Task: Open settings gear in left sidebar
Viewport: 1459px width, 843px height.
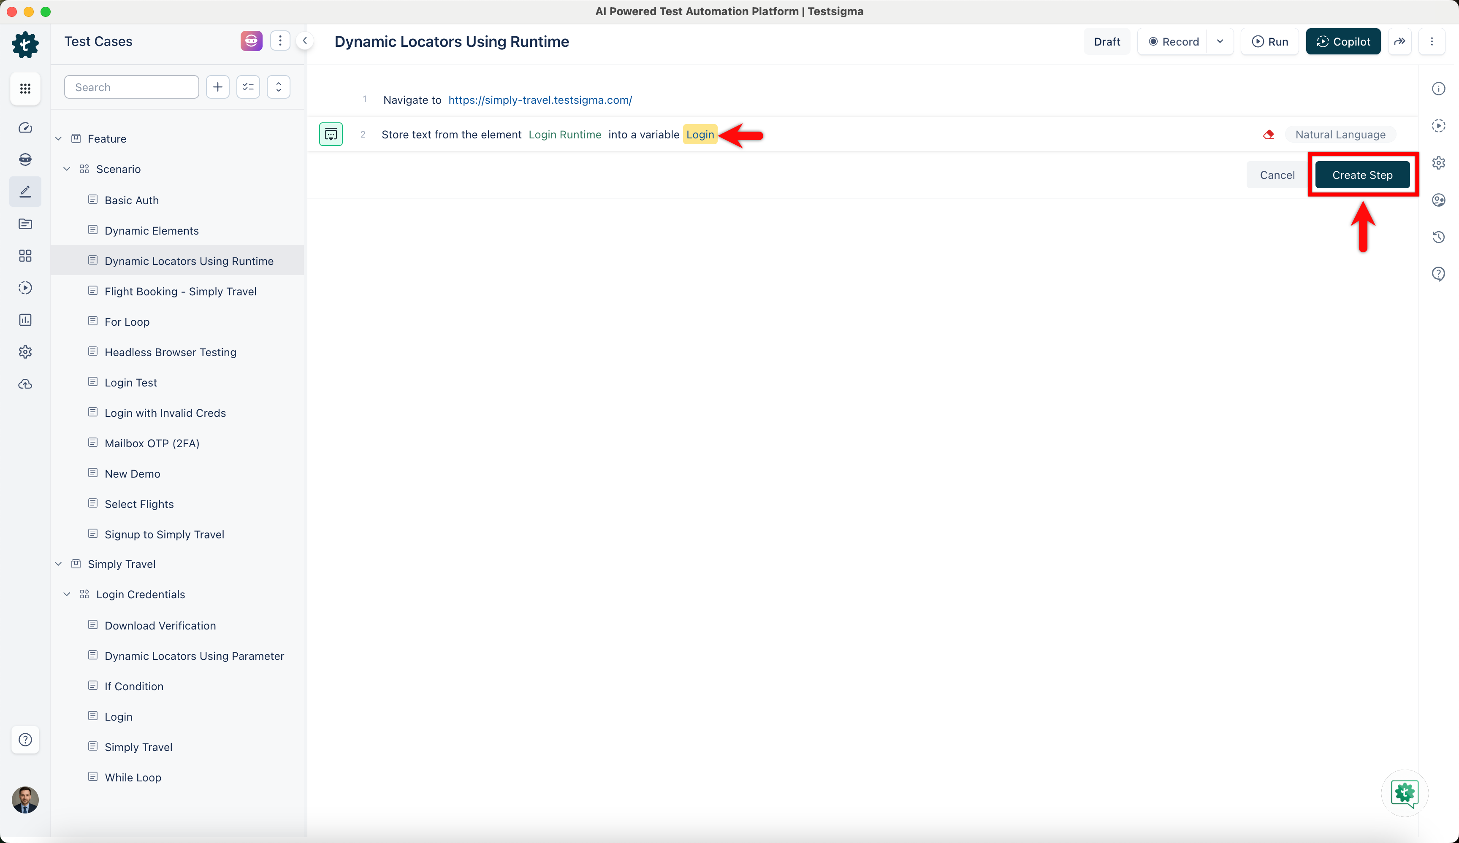Action: click(x=25, y=352)
